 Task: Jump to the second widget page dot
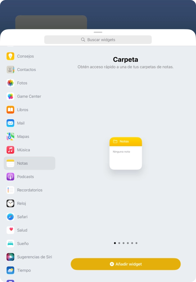pos(119,243)
